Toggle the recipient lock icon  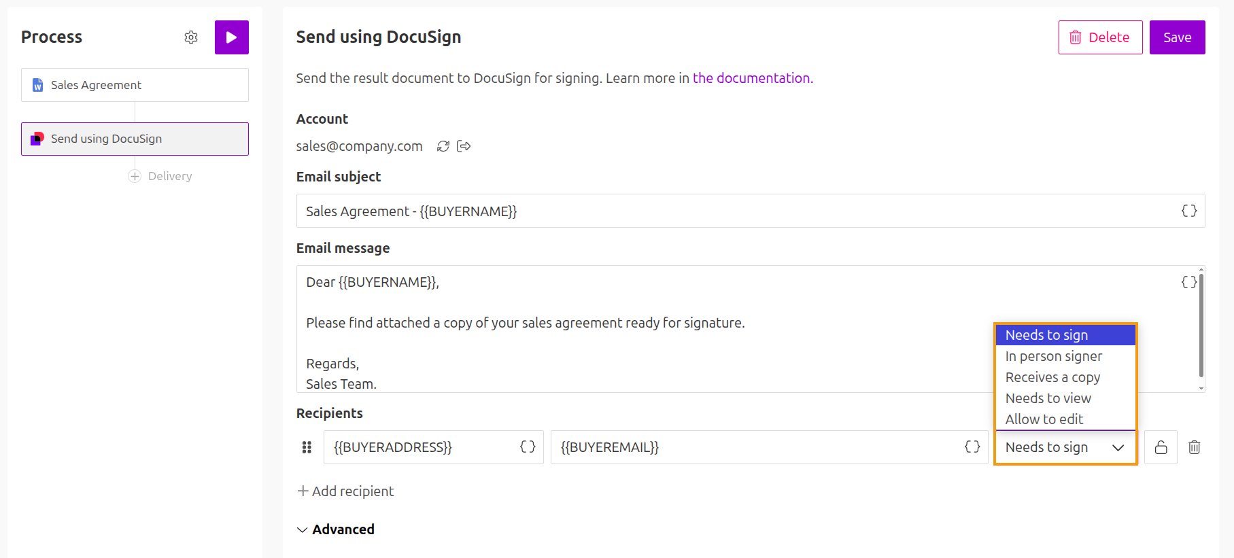point(1161,447)
